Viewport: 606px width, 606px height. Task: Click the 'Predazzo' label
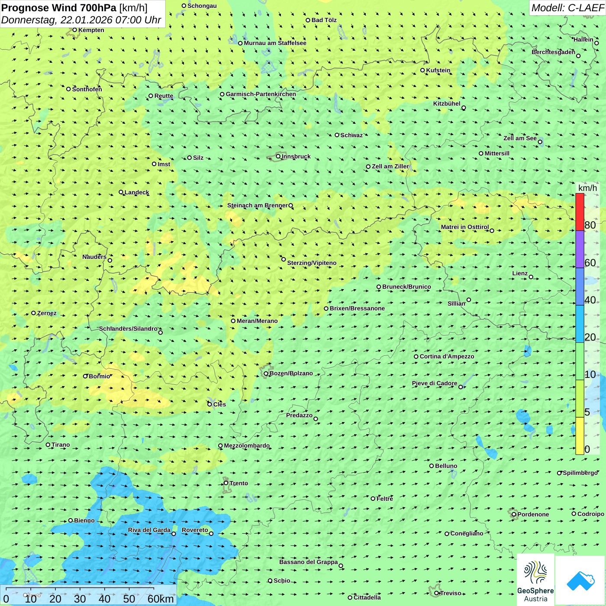[x=299, y=415]
